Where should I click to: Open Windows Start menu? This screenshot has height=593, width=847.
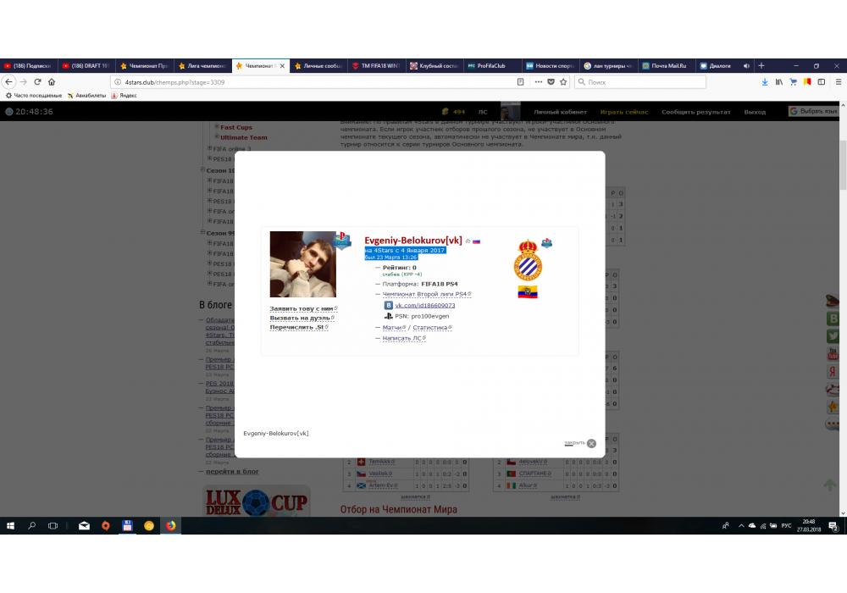(10, 525)
